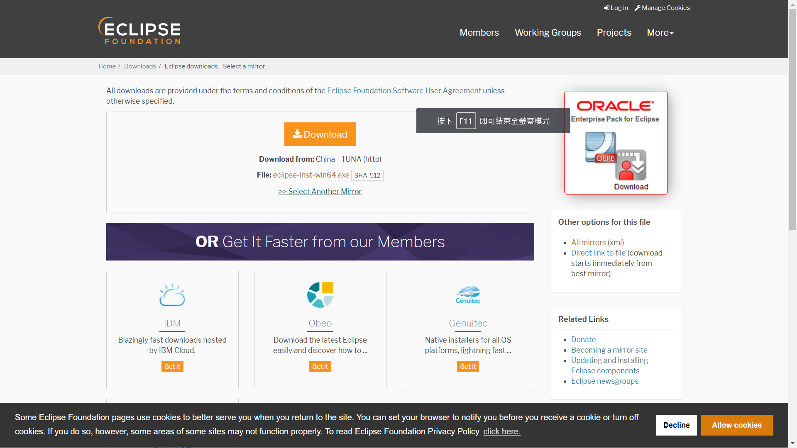797x448 pixels.
Task: Click the SHA-512 checksum button
Action: click(367, 175)
